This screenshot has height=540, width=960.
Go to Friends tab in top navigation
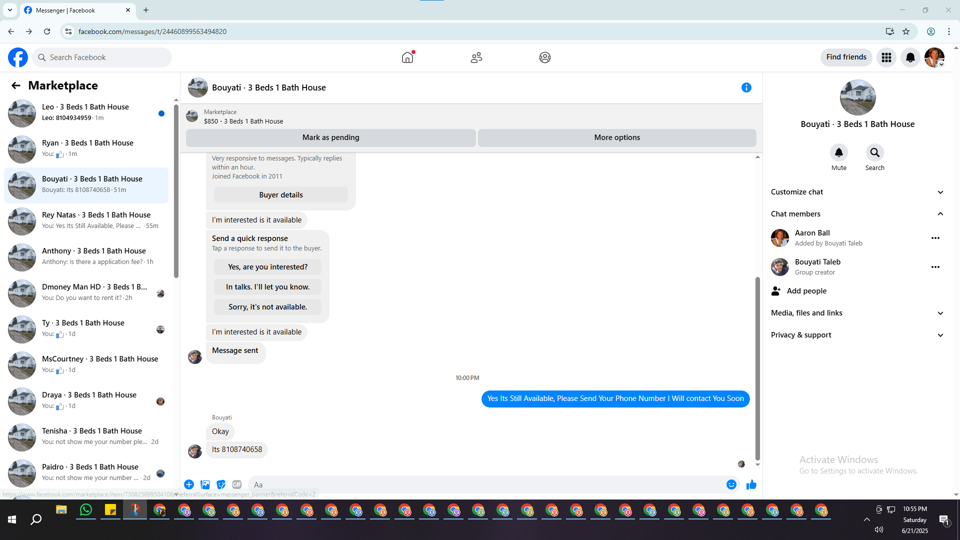pos(476,57)
